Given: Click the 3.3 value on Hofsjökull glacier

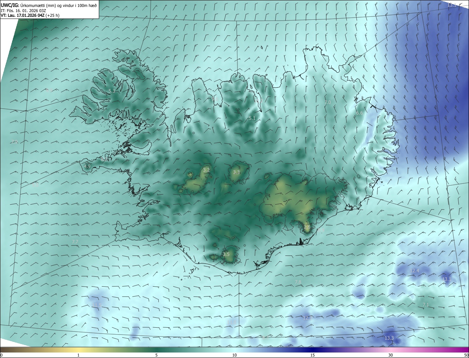Looking at the screenshot, I should (236, 172).
